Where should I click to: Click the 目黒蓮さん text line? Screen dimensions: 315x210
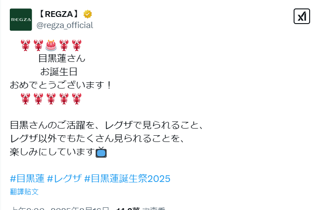pos(61,58)
